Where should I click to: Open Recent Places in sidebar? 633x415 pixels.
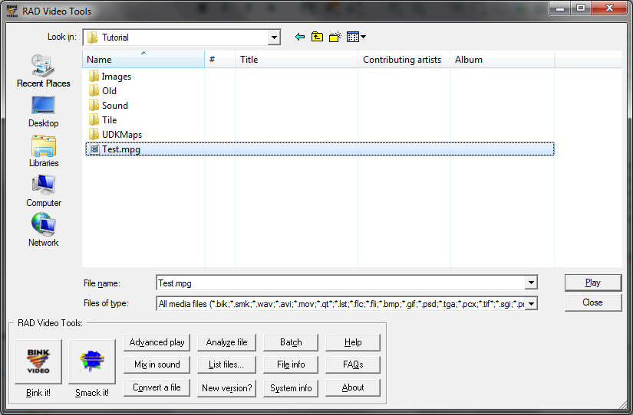[x=43, y=70]
